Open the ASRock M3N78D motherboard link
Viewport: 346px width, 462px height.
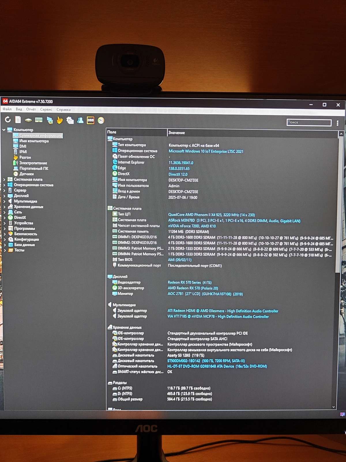click(x=234, y=221)
